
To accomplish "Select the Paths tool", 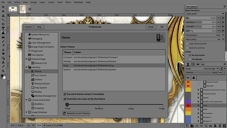I will pos(3,58).
